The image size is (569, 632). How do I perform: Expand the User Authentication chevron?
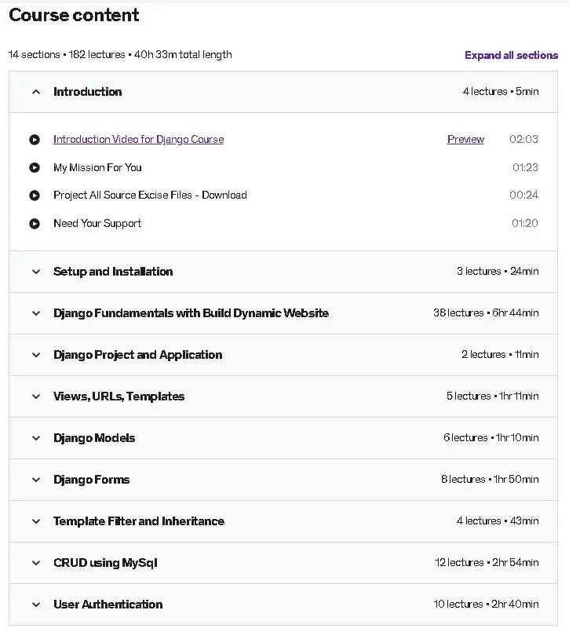[x=36, y=605]
